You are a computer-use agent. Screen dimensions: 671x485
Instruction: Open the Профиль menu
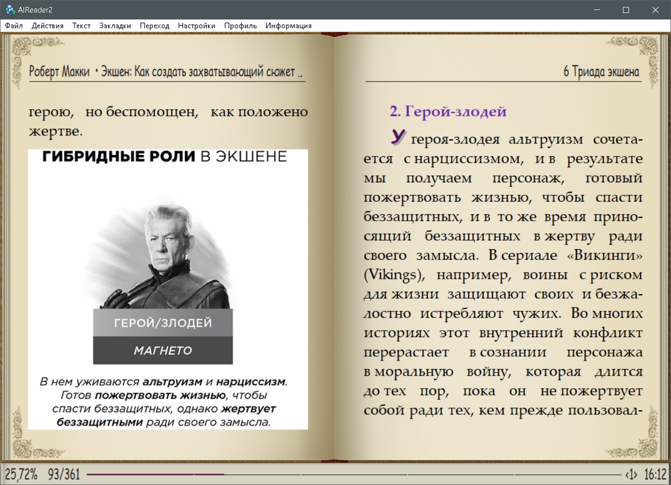click(x=240, y=25)
